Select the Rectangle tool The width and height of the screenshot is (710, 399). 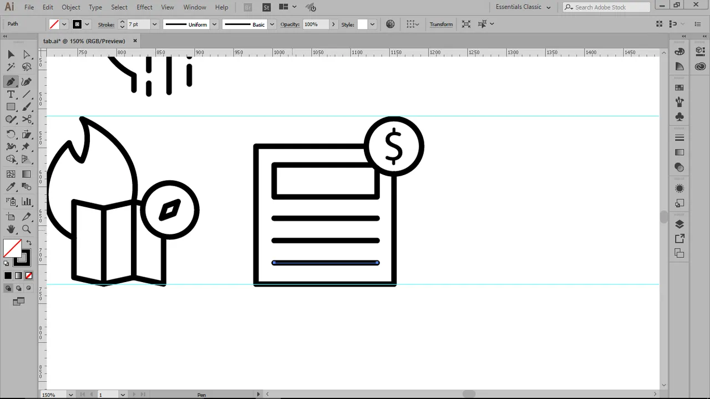pos(11,107)
